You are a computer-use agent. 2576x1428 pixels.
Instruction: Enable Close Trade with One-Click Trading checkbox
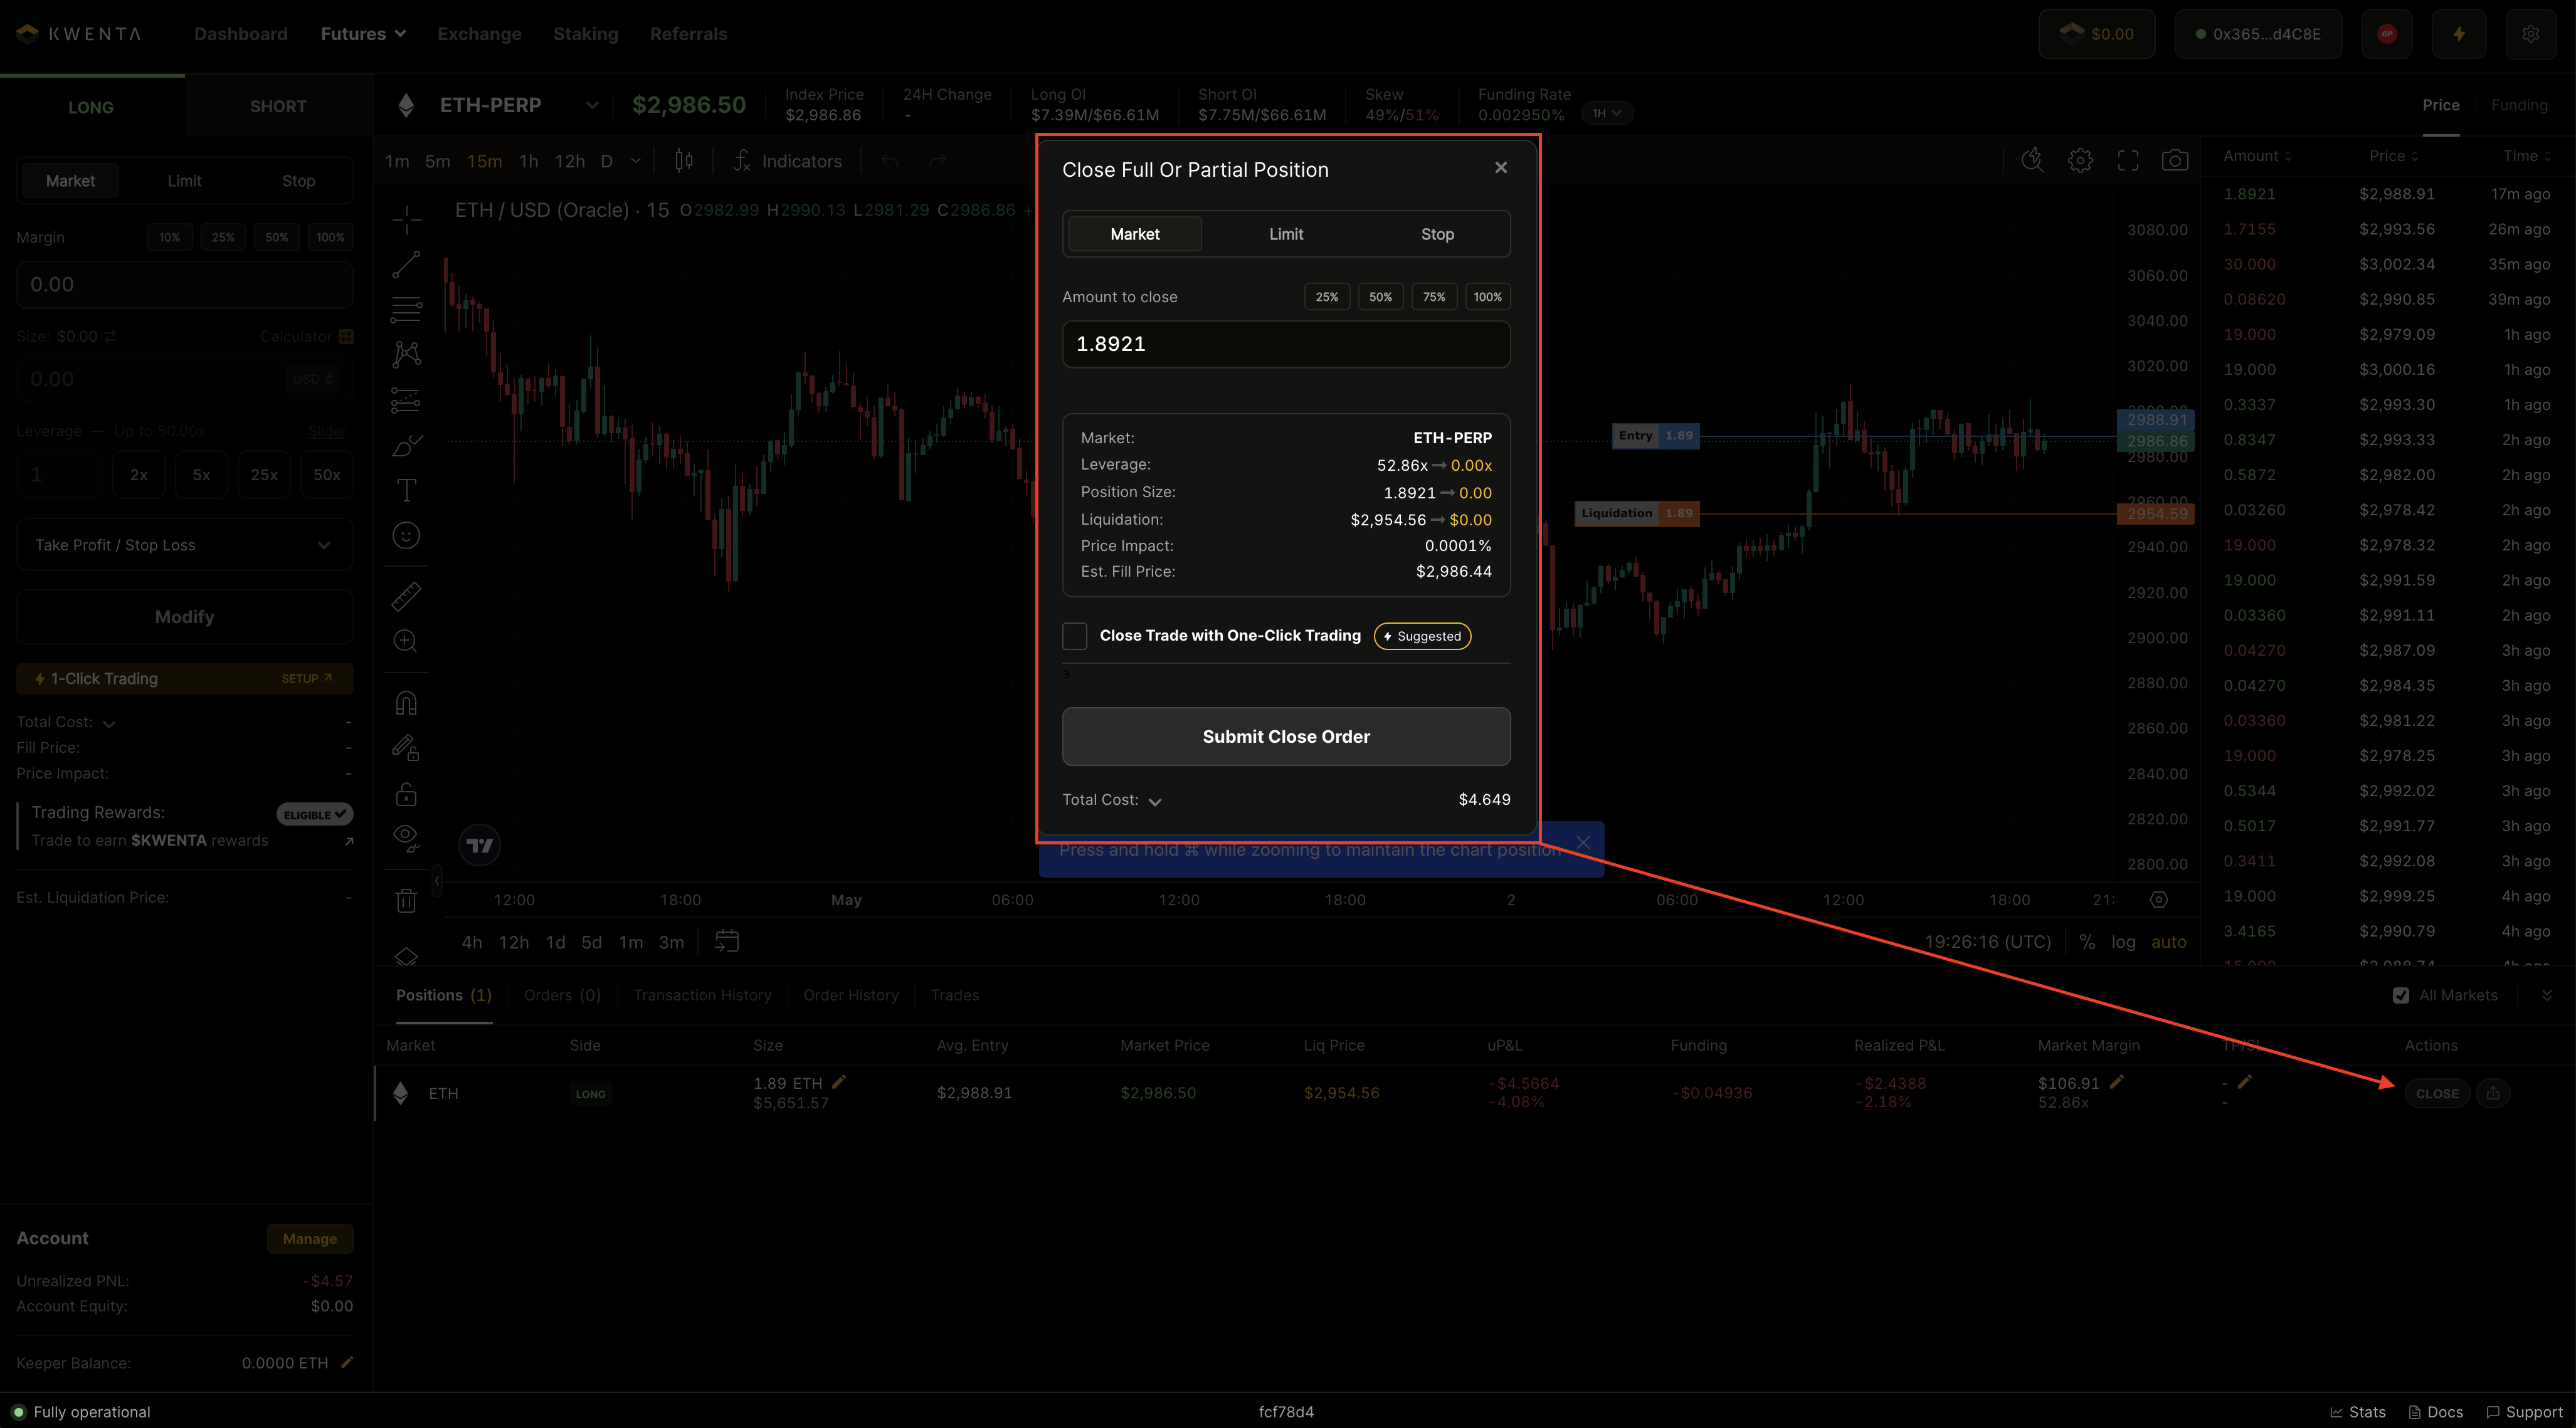point(1074,636)
